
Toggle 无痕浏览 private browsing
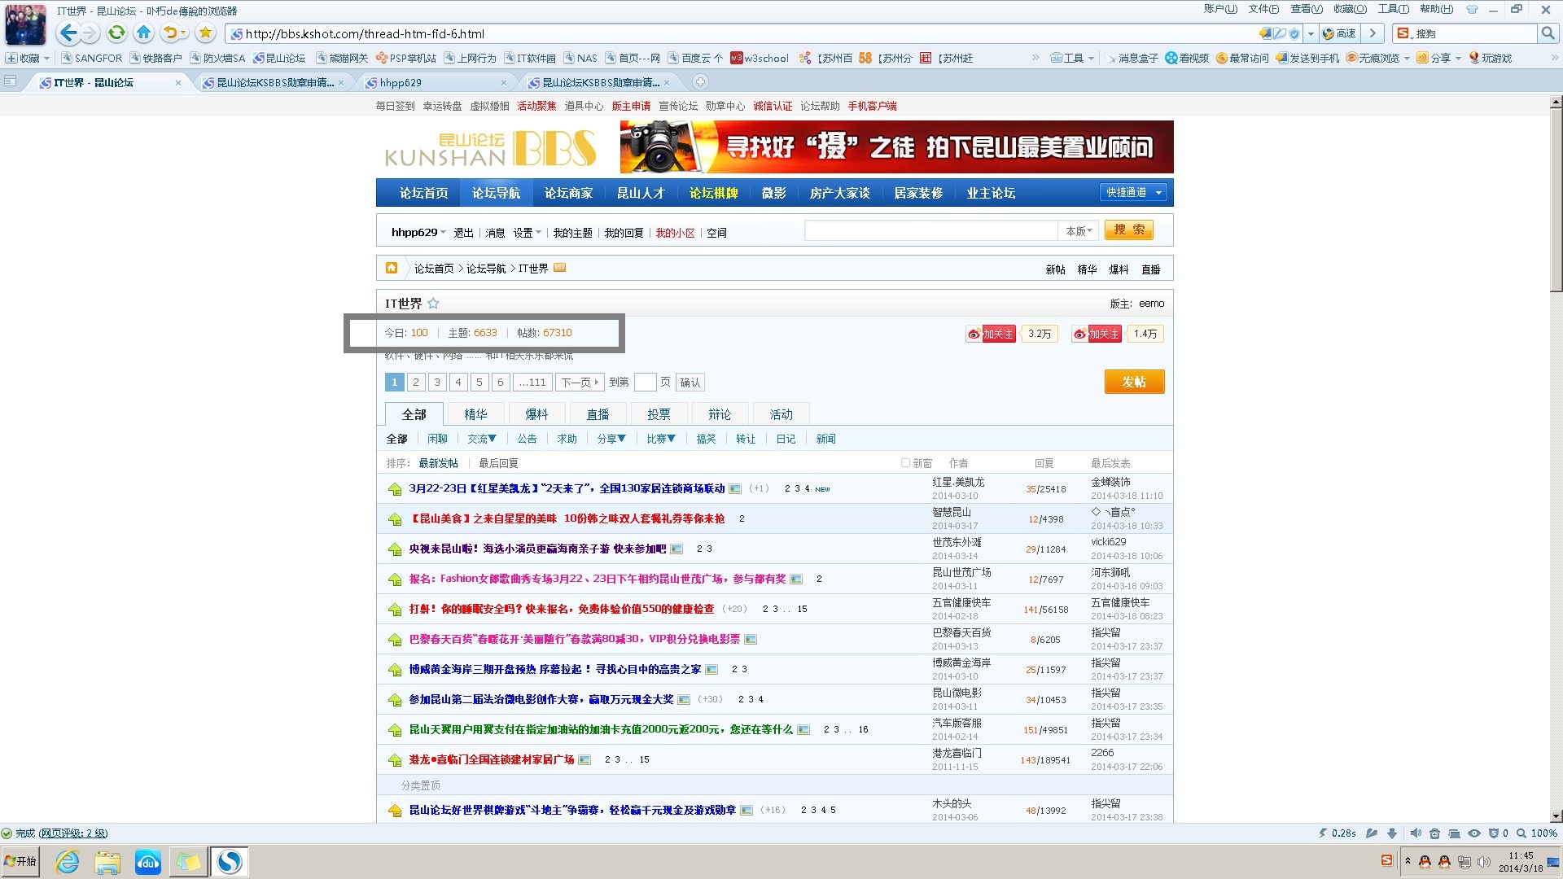(x=1377, y=58)
